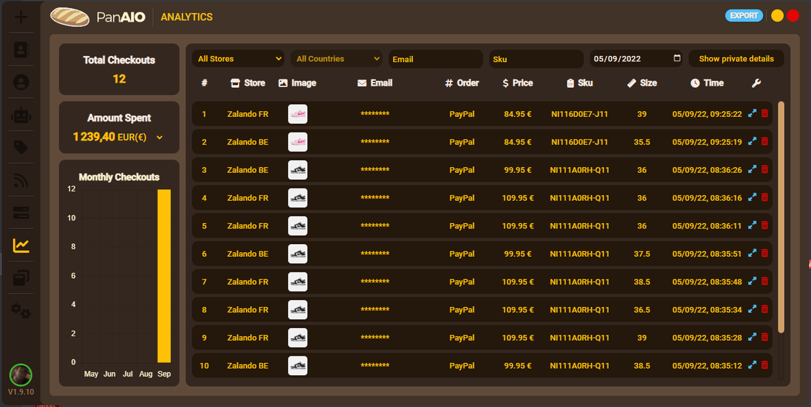Click the checkout list vertical scrollbar
Screen dimensions: 811x407
tap(781, 216)
